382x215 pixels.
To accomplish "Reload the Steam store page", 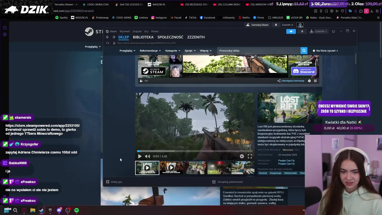I will (107, 43).
